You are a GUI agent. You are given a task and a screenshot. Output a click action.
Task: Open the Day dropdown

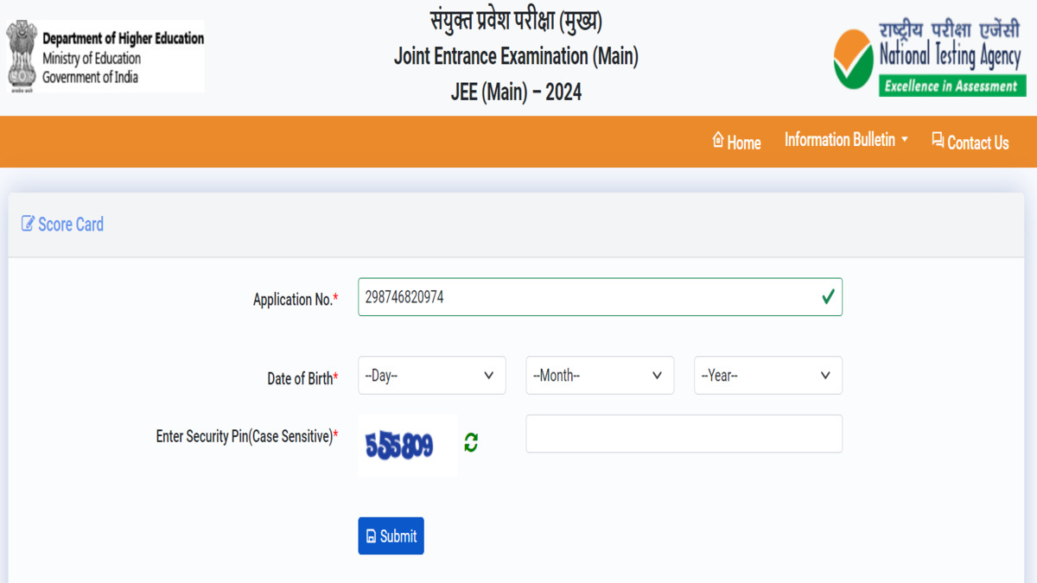[431, 375]
